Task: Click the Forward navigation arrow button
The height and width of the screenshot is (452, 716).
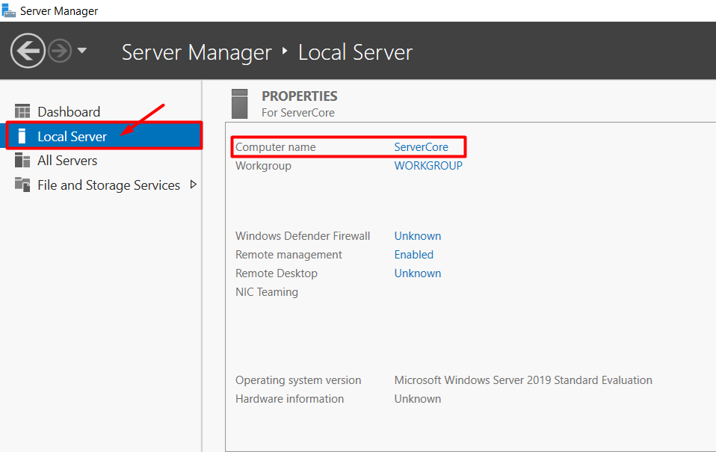Action: pos(60,51)
